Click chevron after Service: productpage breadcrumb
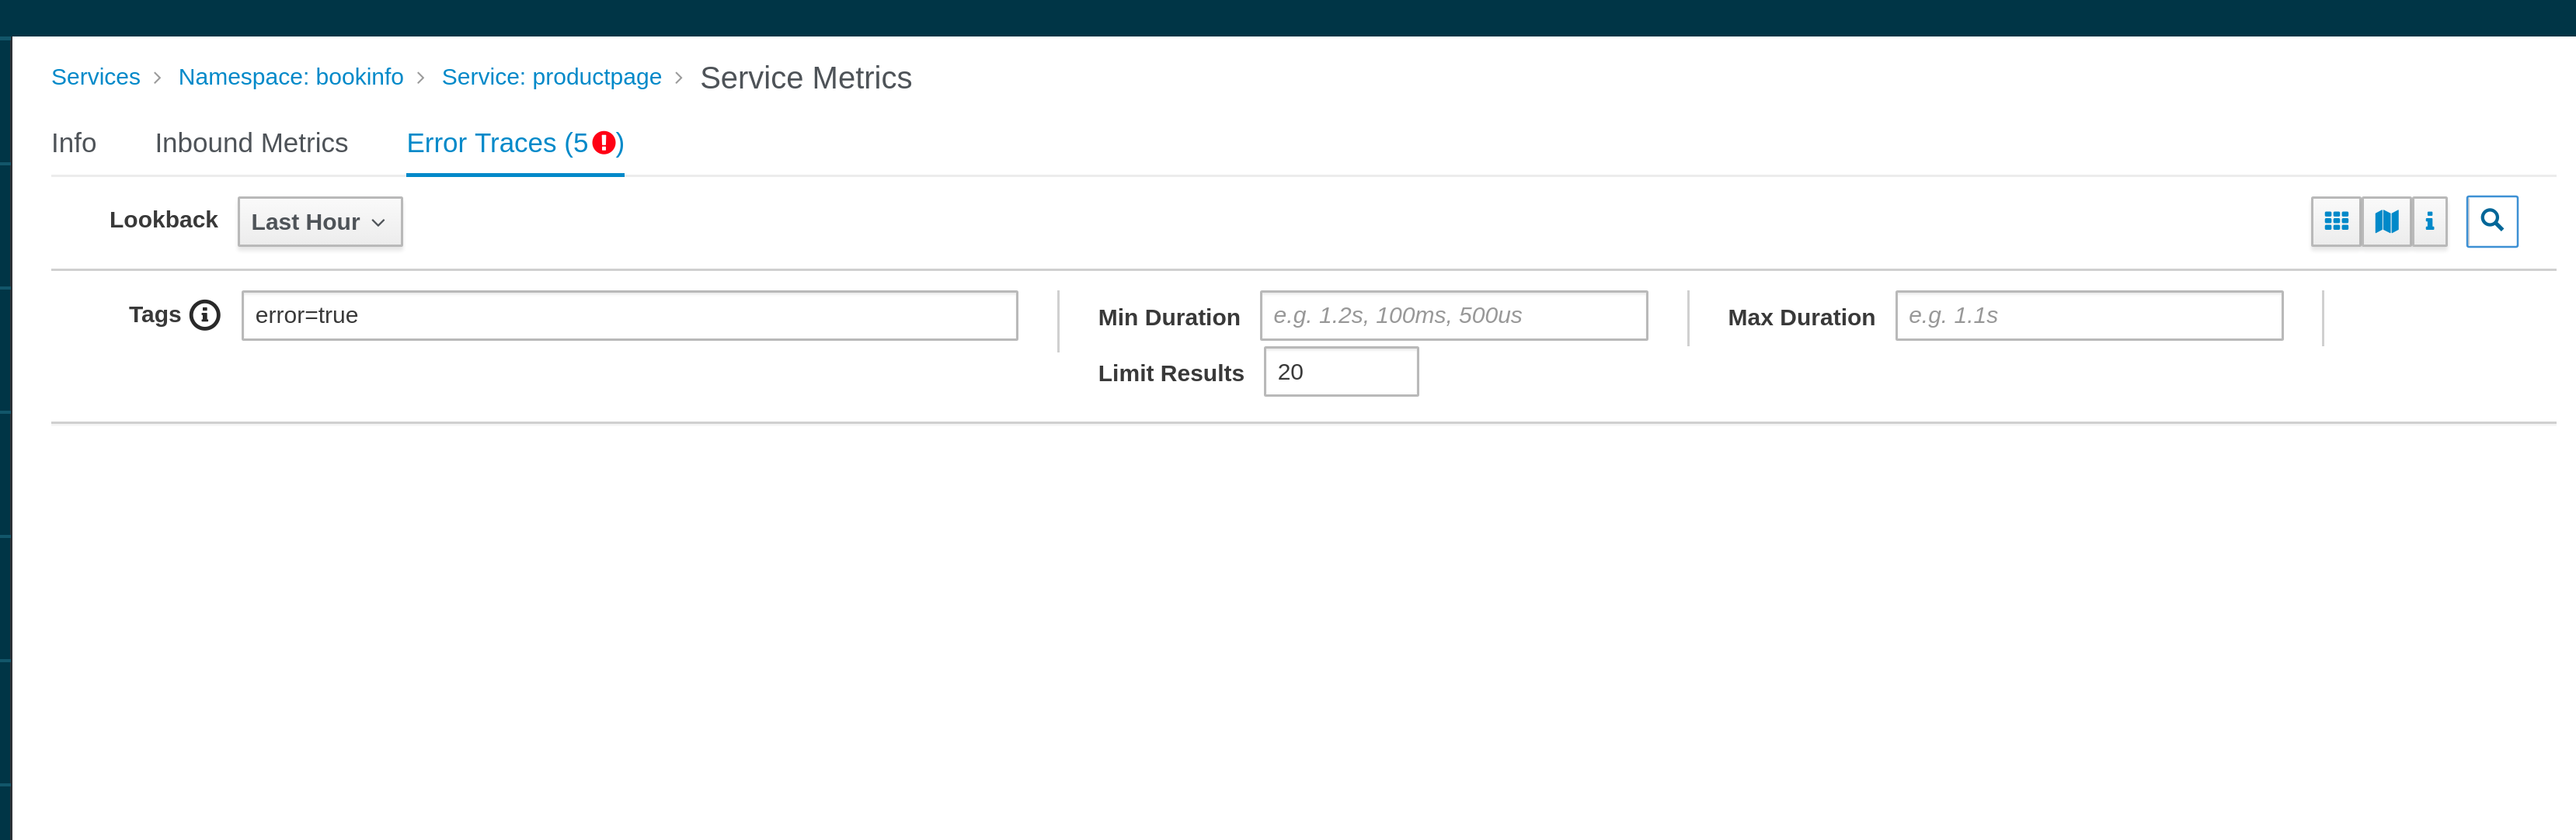 click(679, 78)
